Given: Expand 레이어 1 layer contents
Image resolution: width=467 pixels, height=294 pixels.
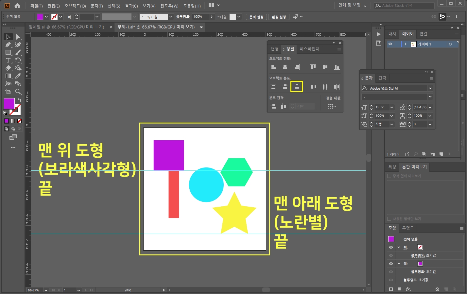Looking at the screenshot, I should click(x=406, y=44).
